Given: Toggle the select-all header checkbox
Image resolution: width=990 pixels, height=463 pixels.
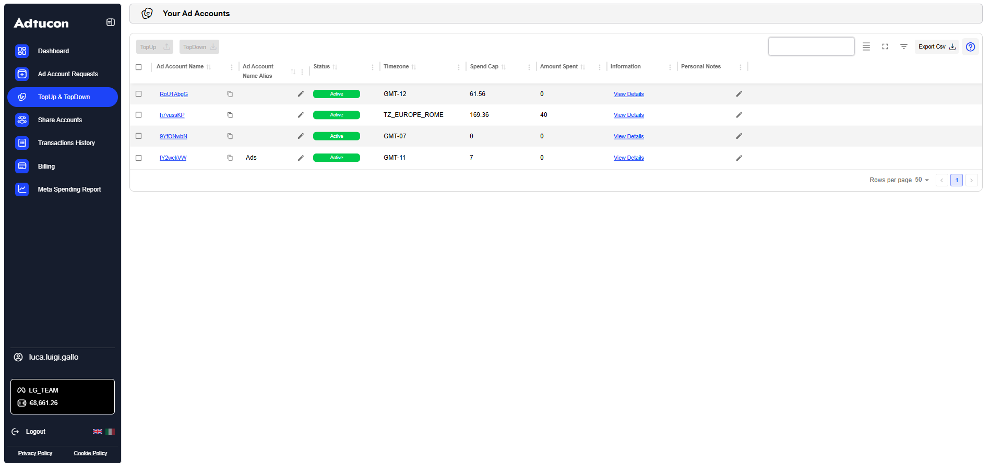Looking at the screenshot, I should click(x=139, y=67).
